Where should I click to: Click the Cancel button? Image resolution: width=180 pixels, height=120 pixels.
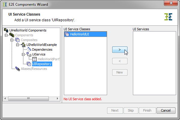point(166,110)
